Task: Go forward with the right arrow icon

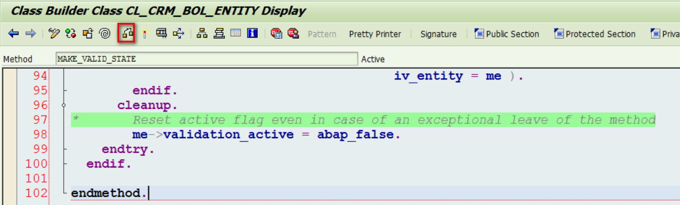Action: (31, 34)
